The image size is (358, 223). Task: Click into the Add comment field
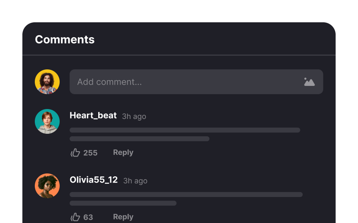pos(196,82)
